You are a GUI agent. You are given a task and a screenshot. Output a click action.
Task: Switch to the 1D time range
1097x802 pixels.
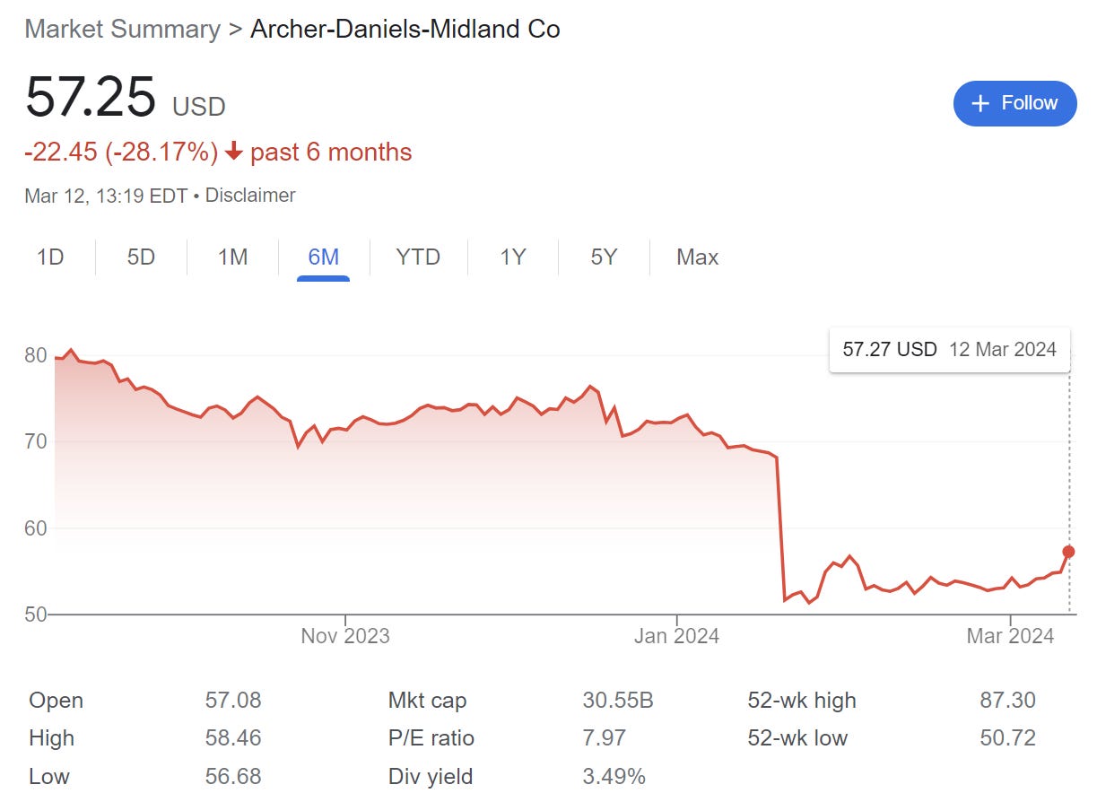click(50, 257)
